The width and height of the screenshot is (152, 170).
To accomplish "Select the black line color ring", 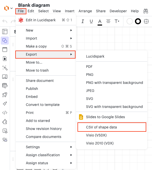I will click(x=138, y=21).
